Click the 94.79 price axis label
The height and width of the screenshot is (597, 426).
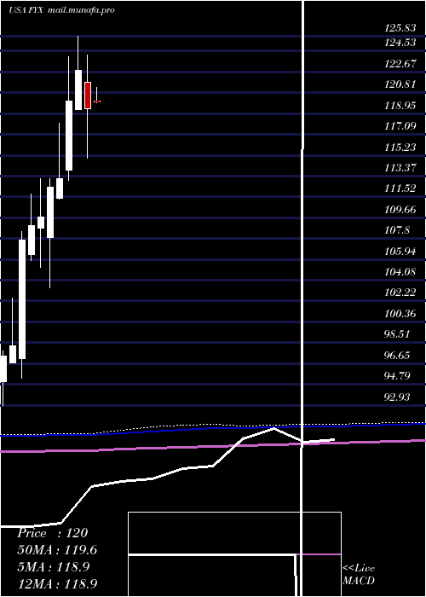[x=397, y=376]
